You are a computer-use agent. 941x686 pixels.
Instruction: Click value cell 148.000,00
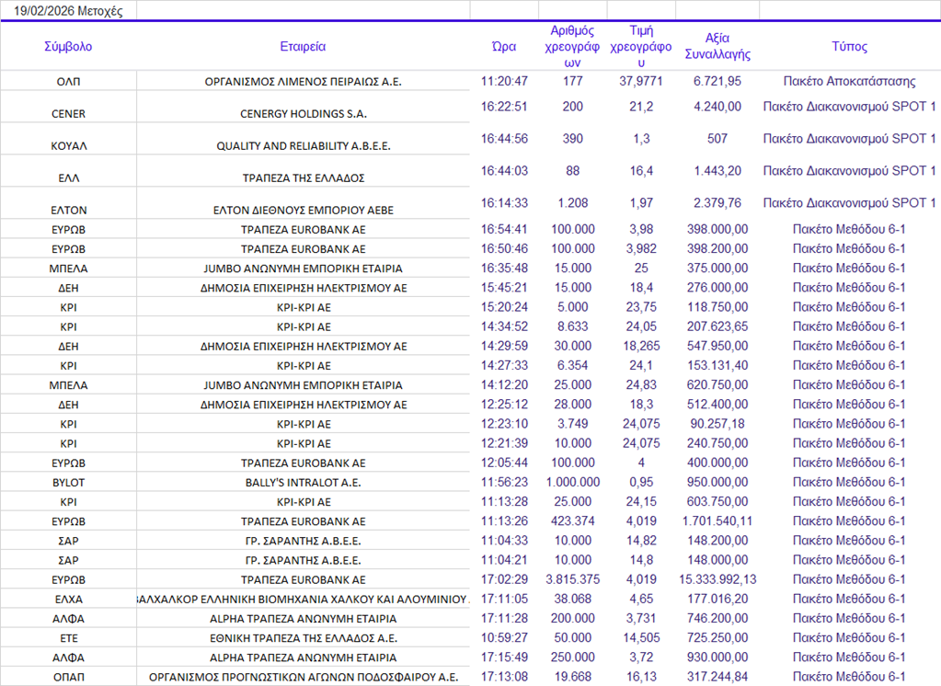click(717, 559)
